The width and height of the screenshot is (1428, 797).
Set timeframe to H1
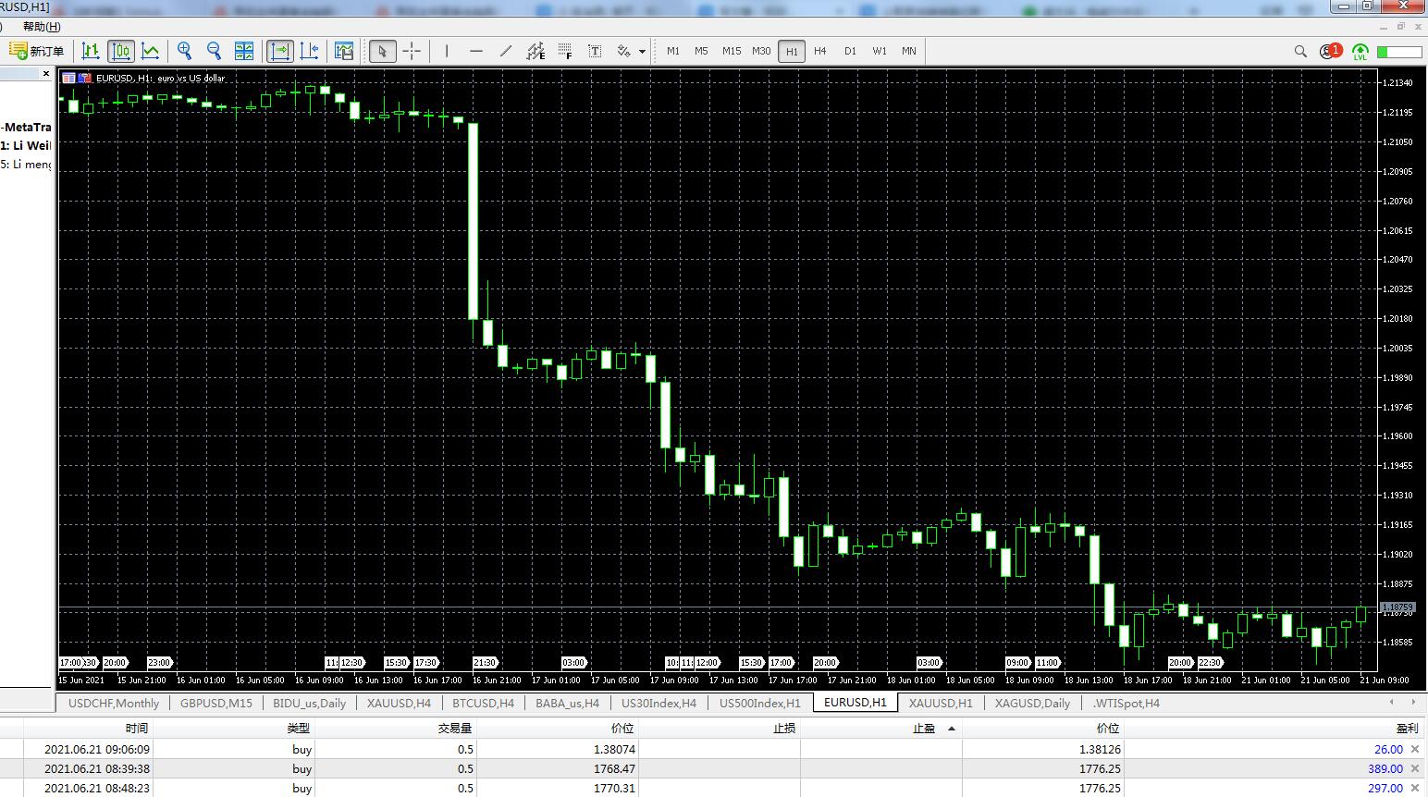point(792,52)
